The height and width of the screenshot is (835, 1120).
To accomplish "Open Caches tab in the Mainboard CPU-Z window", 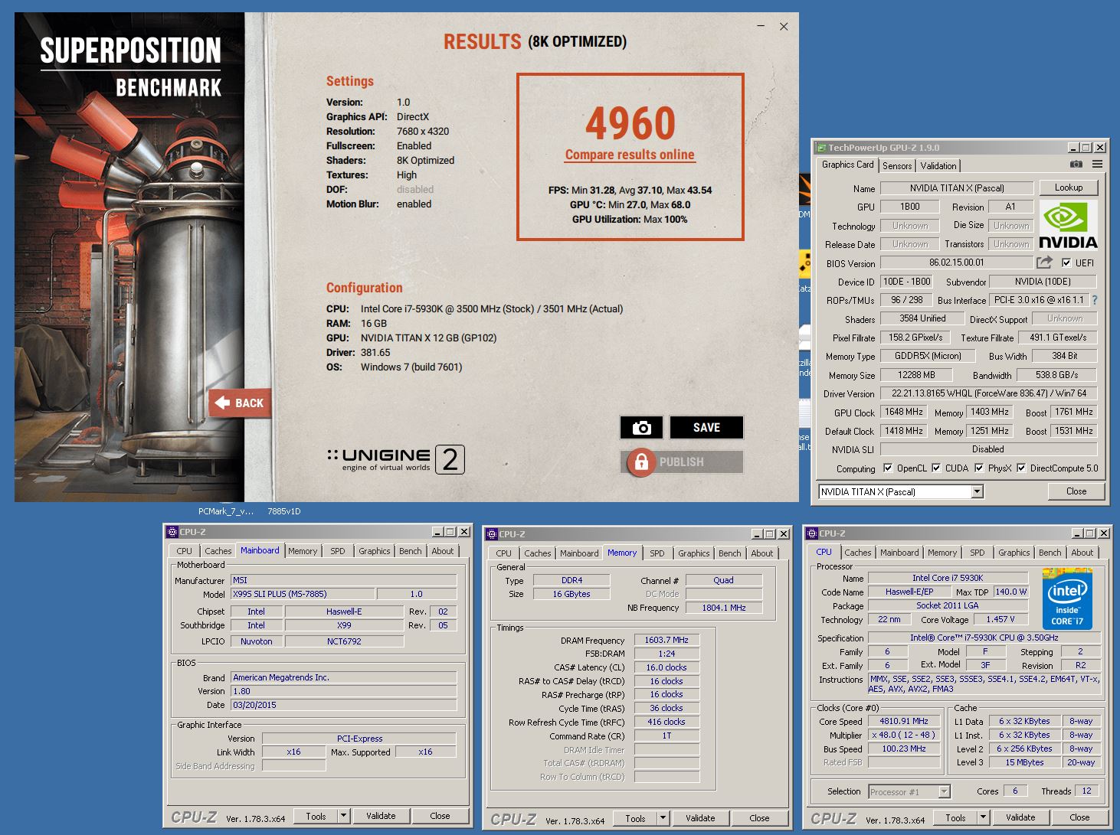I will click(218, 551).
